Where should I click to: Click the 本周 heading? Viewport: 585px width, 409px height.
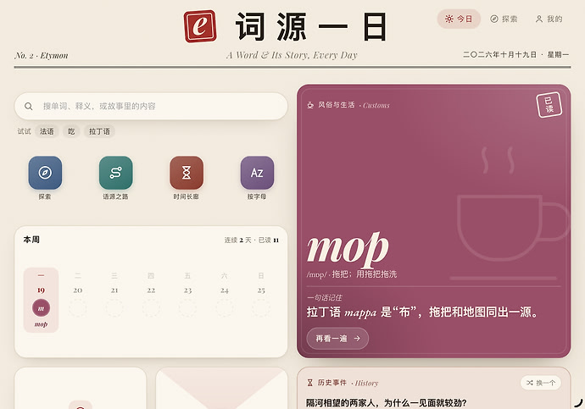31,240
